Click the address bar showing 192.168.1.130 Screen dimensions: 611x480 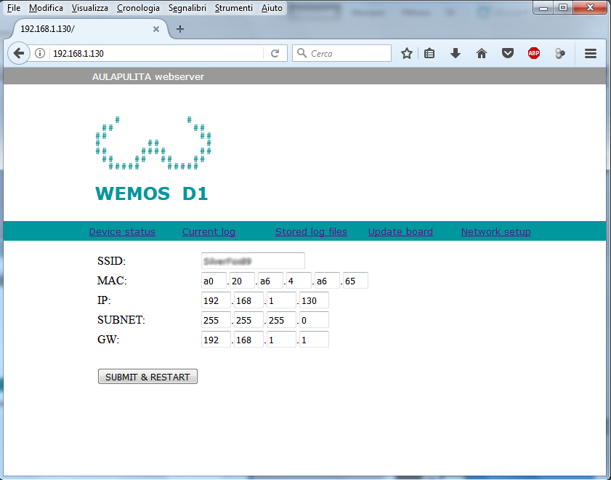(x=157, y=53)
